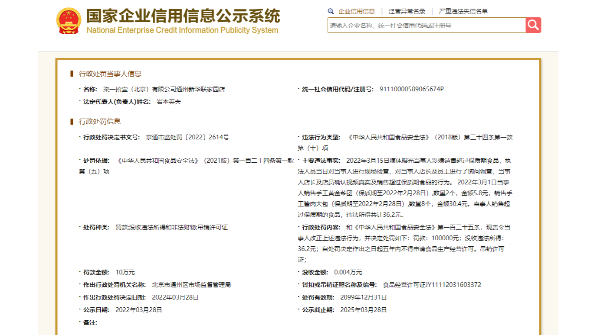This screenshot has height=335, width=597.
Task: Click the 行政处罚当事人信息 section heading
Action: (x=110, y=74)
